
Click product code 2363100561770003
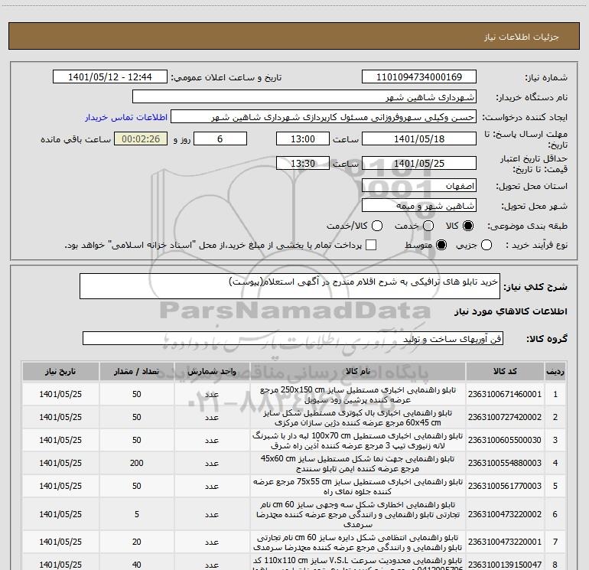pos(505,486)
